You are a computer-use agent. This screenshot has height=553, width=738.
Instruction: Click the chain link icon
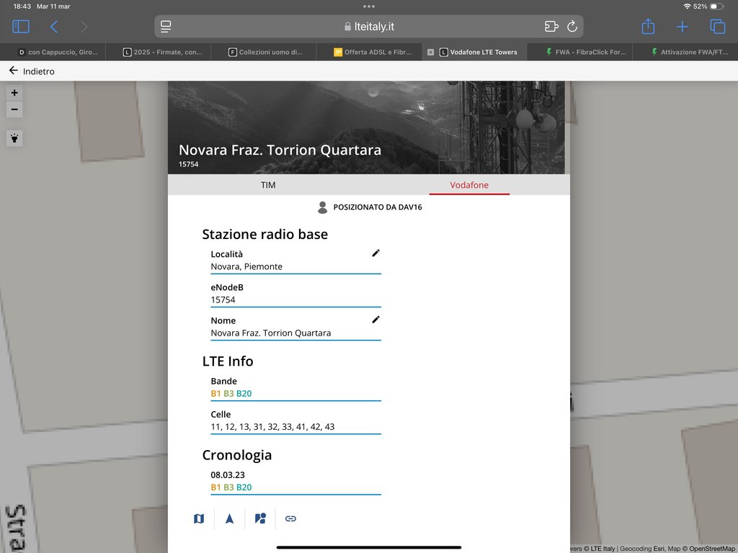click(290, 518)
